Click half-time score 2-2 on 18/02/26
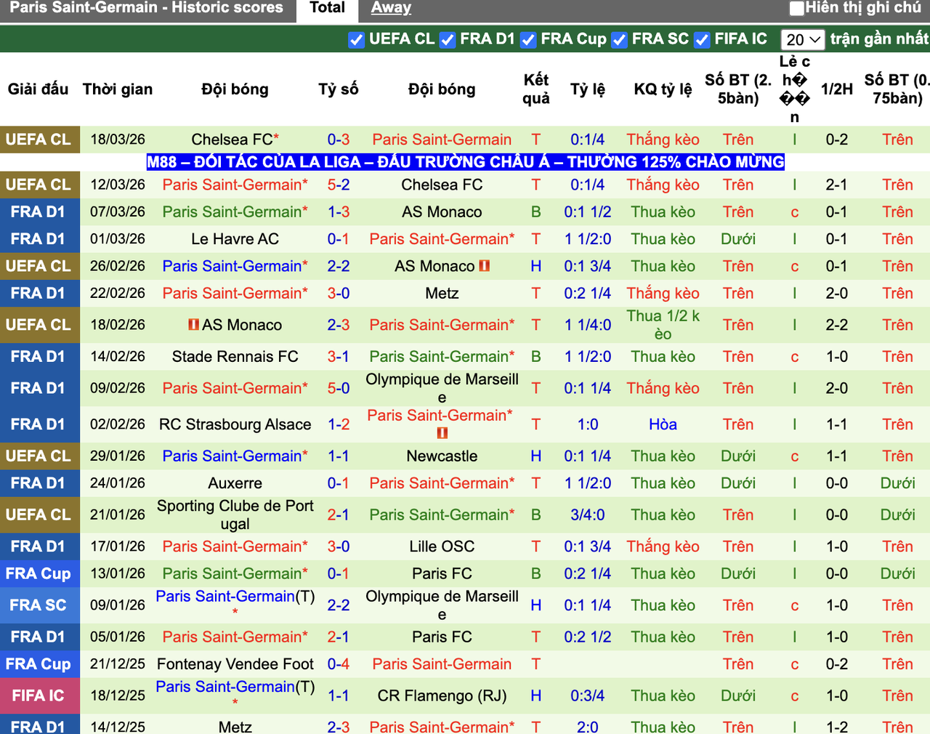 837,325
